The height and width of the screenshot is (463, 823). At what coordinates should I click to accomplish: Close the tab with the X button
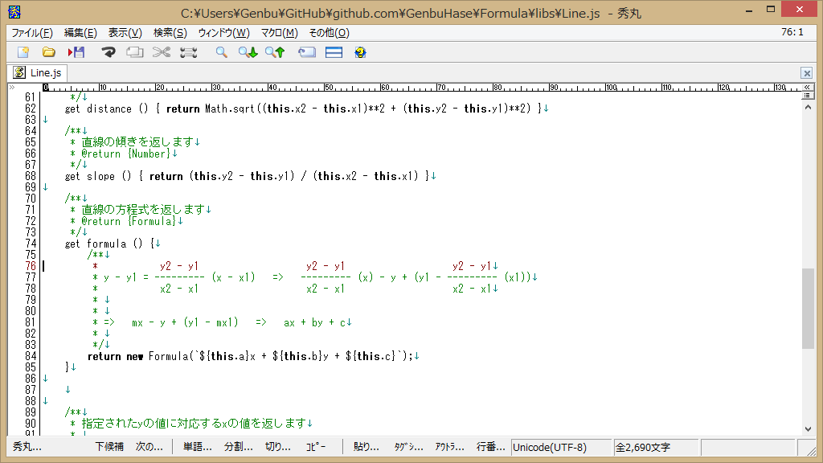(x=806, y=73)
